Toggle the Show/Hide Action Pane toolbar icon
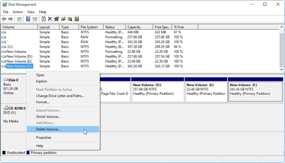The image size is (285, 163). point(35,19)
